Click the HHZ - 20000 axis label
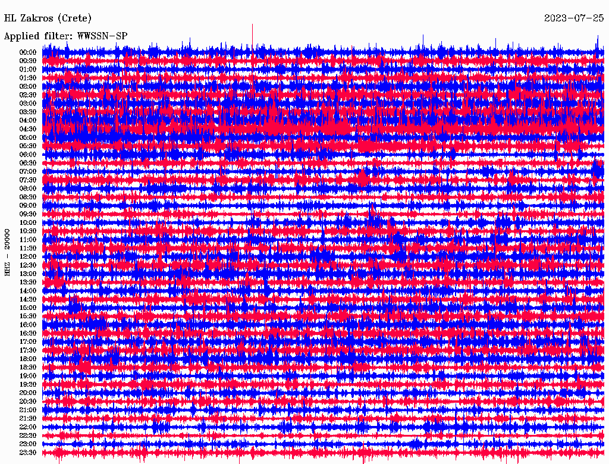The width and height of the screenshot is (609, 464). coord(7,252)
